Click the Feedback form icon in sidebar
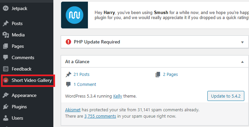This screenshot has height=127, width=249. pos(6,69)
